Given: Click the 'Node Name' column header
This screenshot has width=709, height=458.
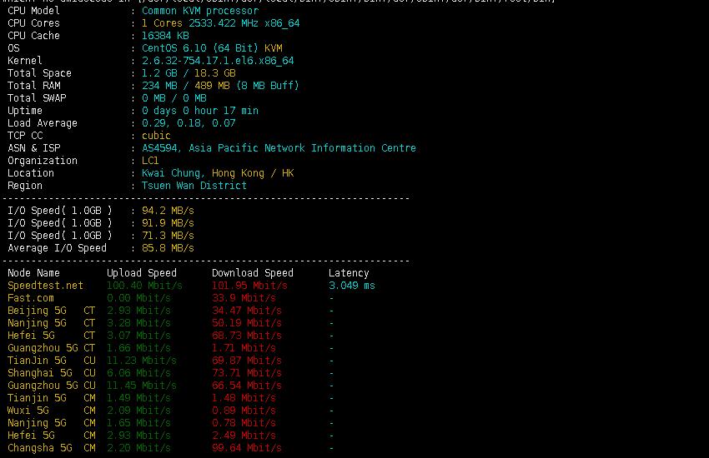Looking at the screenshot, I should 34,273.
